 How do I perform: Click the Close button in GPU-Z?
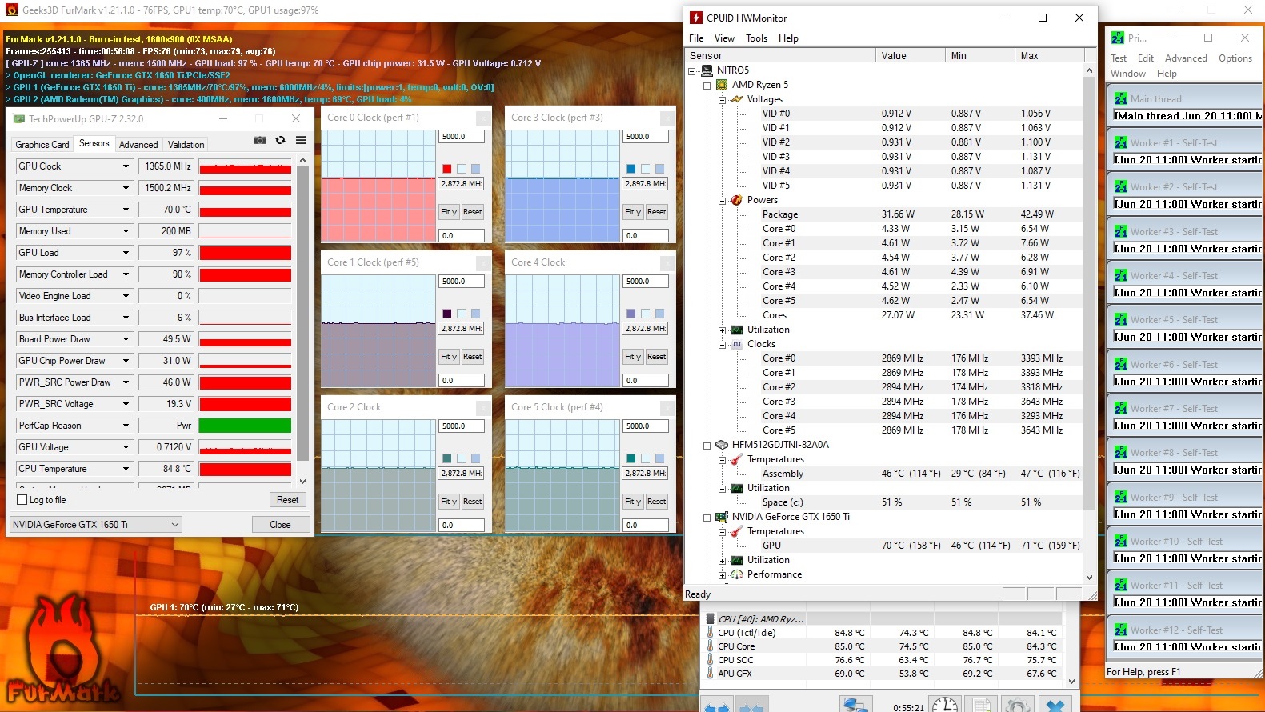[x=280, y=525]
